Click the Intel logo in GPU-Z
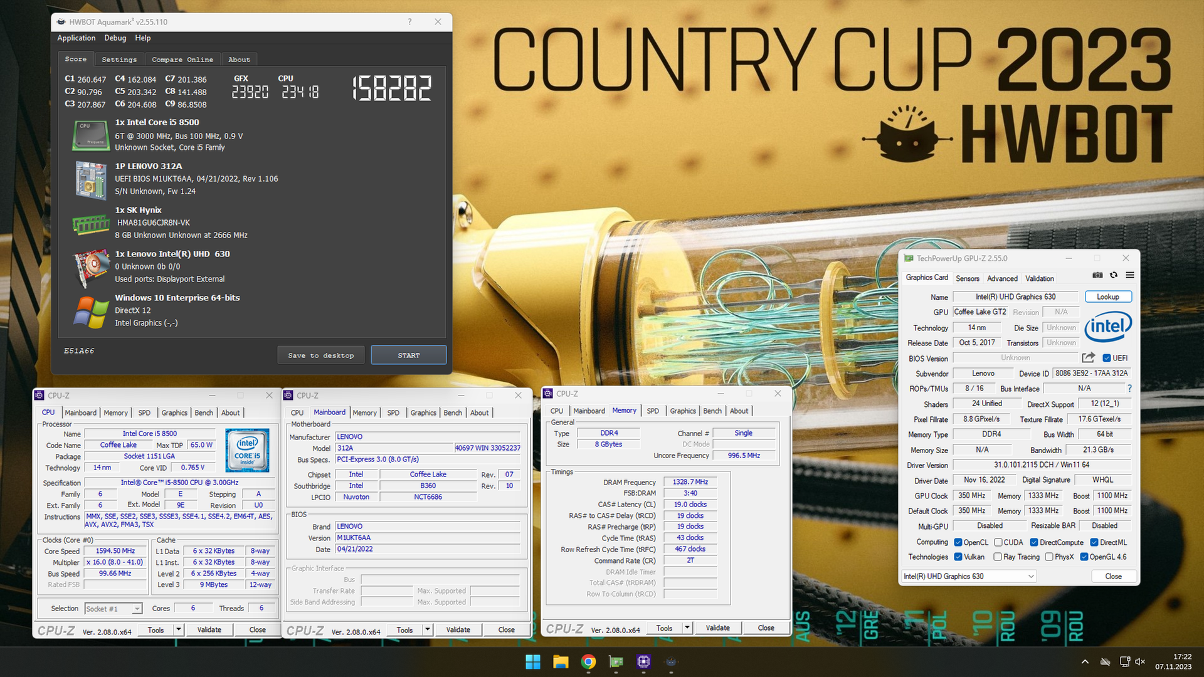This screenshot has height=677, width=1204. click(x=1108, y=326)
